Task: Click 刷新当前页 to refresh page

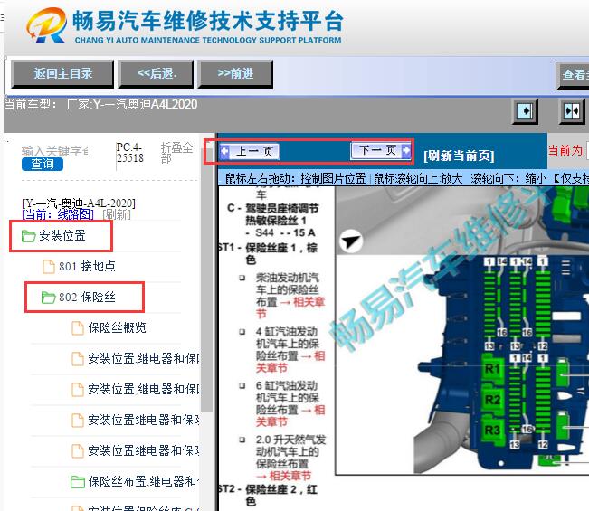Action: pyautogui.click(x=459, y=156)
